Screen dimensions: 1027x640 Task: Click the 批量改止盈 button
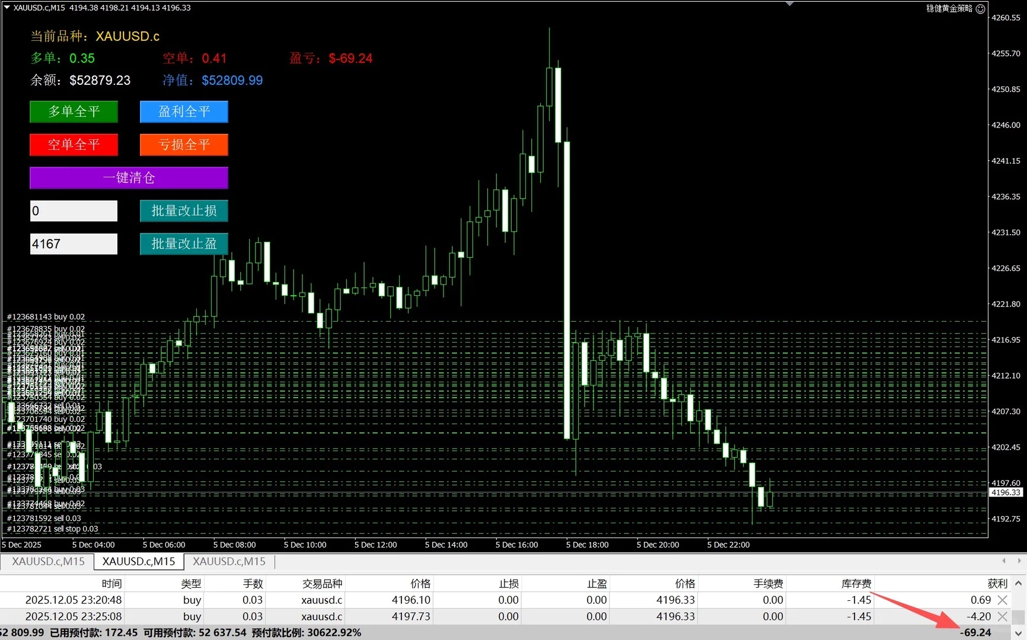(x=184, y=244)
